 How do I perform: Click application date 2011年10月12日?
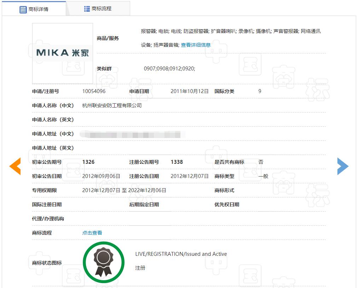tap(190, 91)
